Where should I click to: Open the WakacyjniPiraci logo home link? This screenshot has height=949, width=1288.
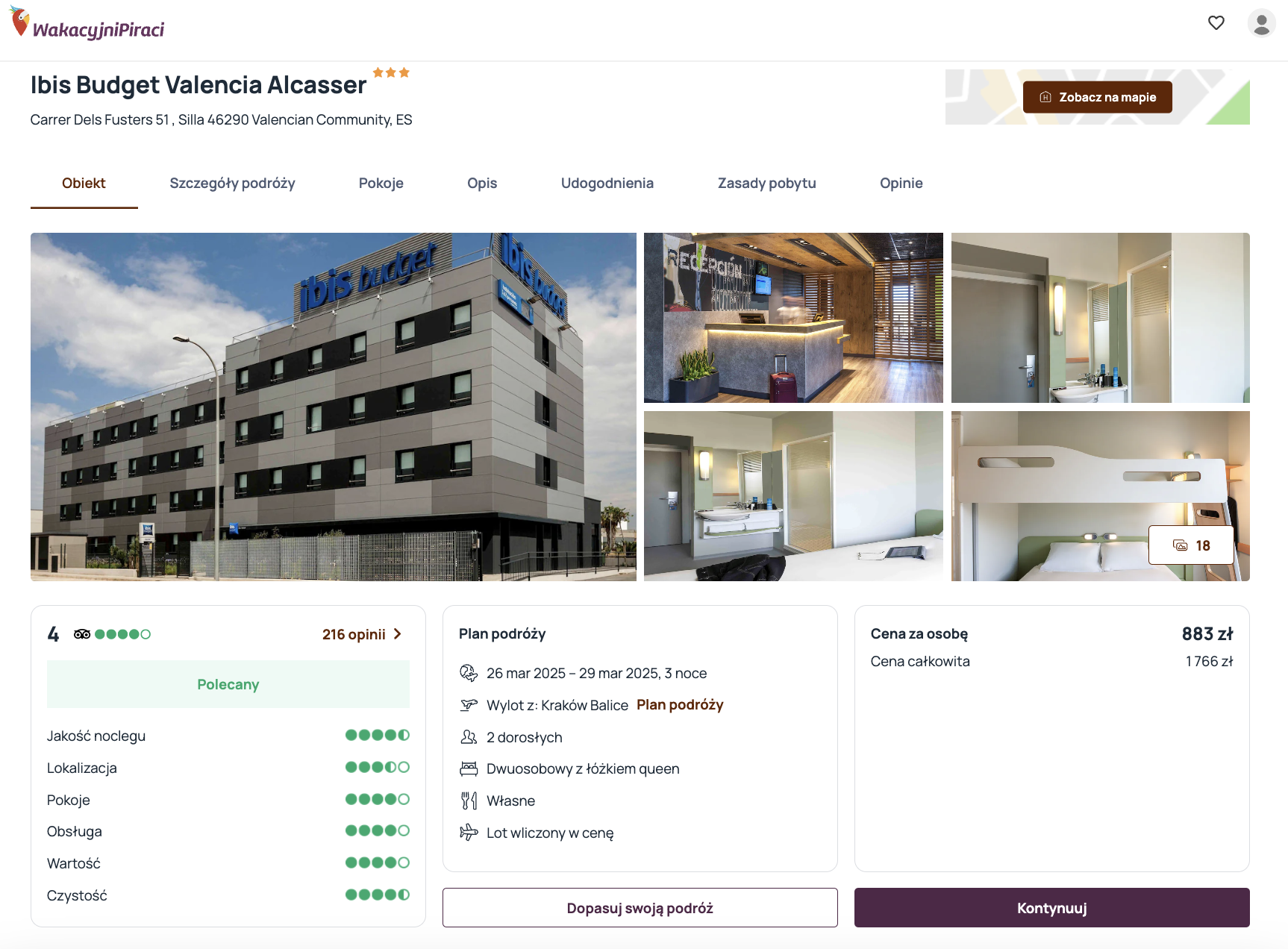click(x=87, y=23)
